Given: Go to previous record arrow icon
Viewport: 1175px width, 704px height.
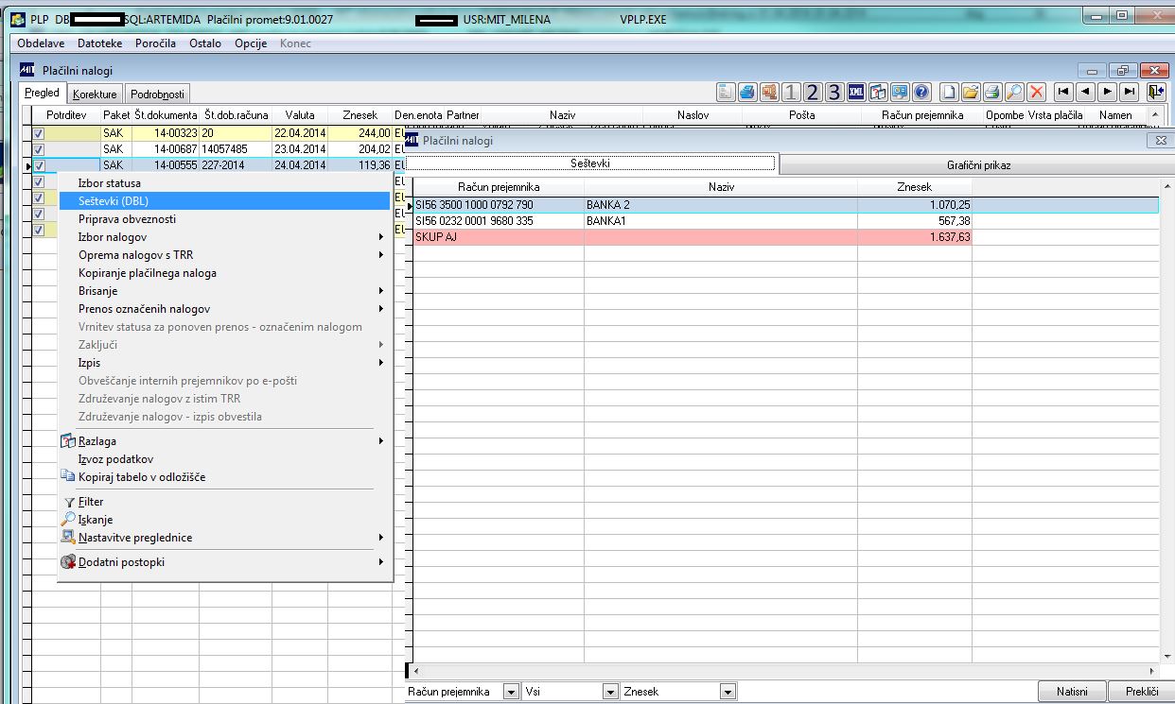Looking at the screenshot, I should pos(1085,92).
